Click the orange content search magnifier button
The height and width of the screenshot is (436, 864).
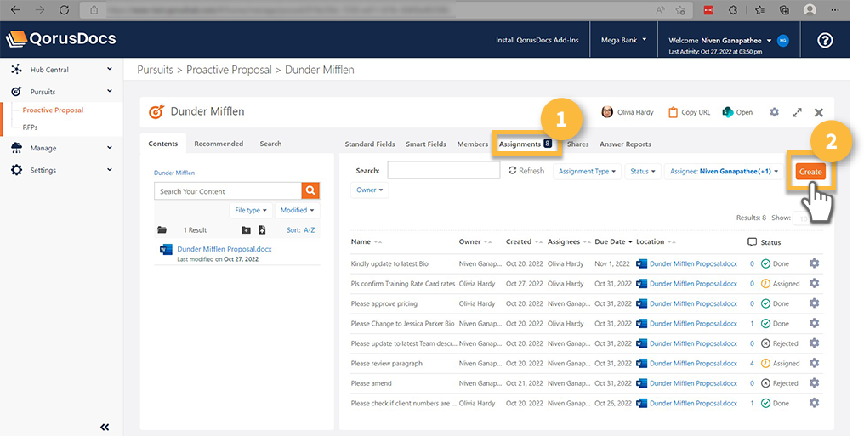coord(311,191)
